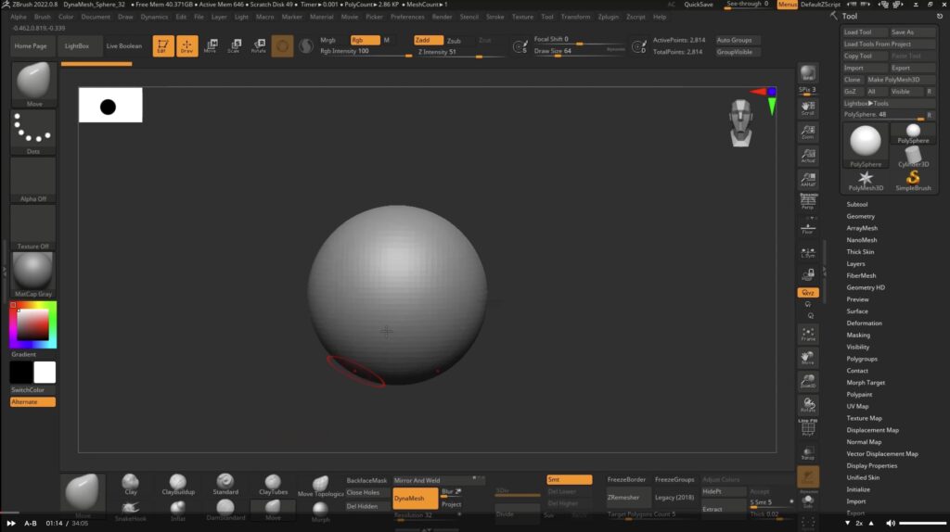This screenshot has width=950, height=532.
Task: Click the LightBox button
Action: point(78,45)
